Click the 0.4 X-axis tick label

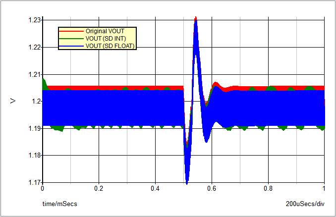(155, 189)
